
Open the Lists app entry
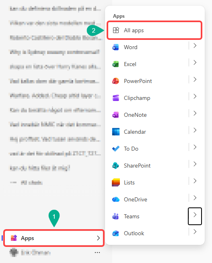(150, 182)
